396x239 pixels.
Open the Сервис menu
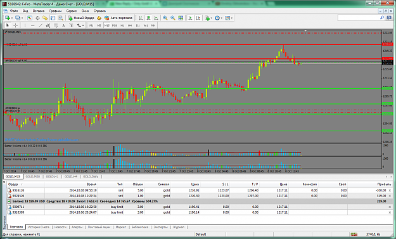pyautogui.click(x=72, y=11)
